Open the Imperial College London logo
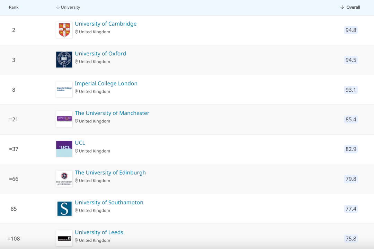Screen dimensions: 374x249 point(64,90)
